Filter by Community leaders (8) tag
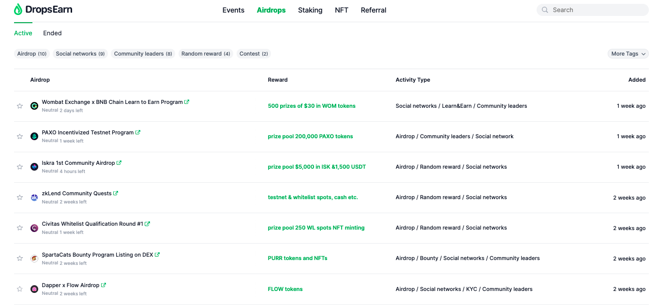 click(143, 54)
